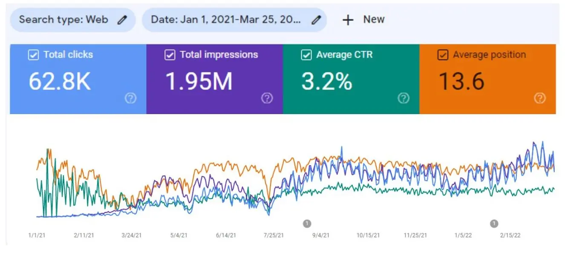Select the 13.6 average position value
The image size is (565, 267).
tap(461, 81)
